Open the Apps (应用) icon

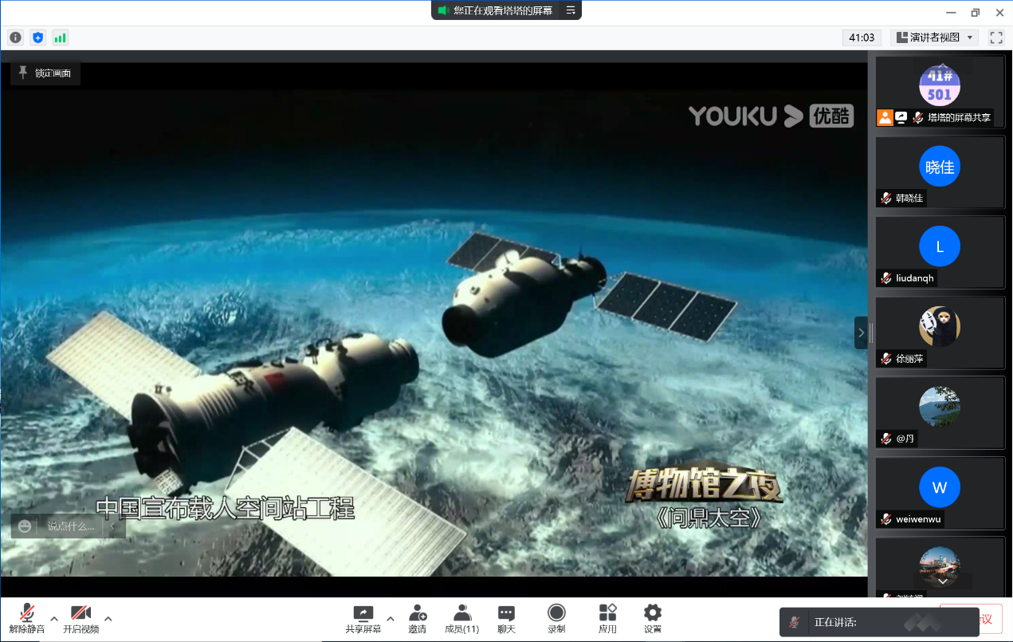click(x=607, y=618)
